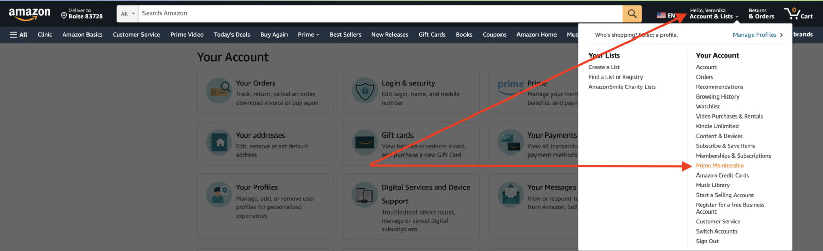Open Memberships & Subscriptions
Image resolution: width=823 pixels, height=251 pixels.
733,156
